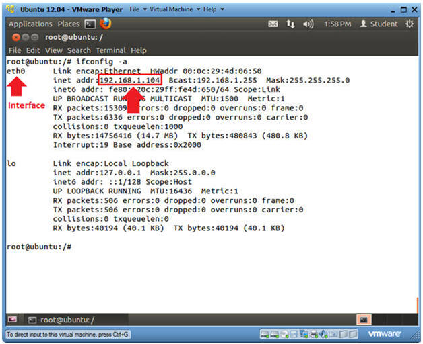Click the sound card status icon

[323, 334]
